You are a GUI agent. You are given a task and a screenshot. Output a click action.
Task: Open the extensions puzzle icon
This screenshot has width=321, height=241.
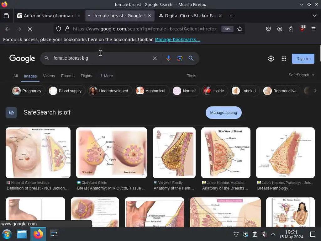pos(291,29)
